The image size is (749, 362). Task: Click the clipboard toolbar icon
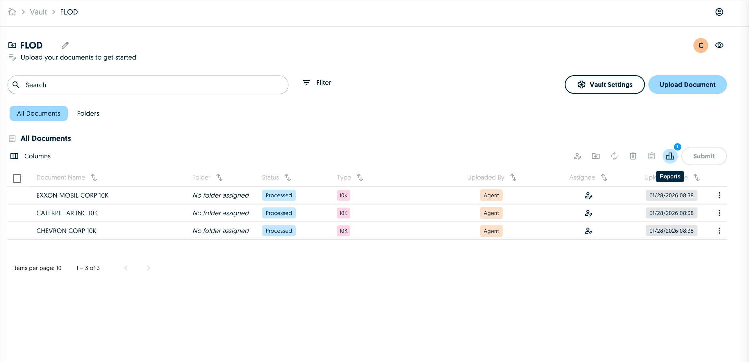click(652, 156)
